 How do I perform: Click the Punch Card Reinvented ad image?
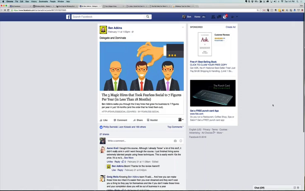pyautogui.click(x=213, y=93)
